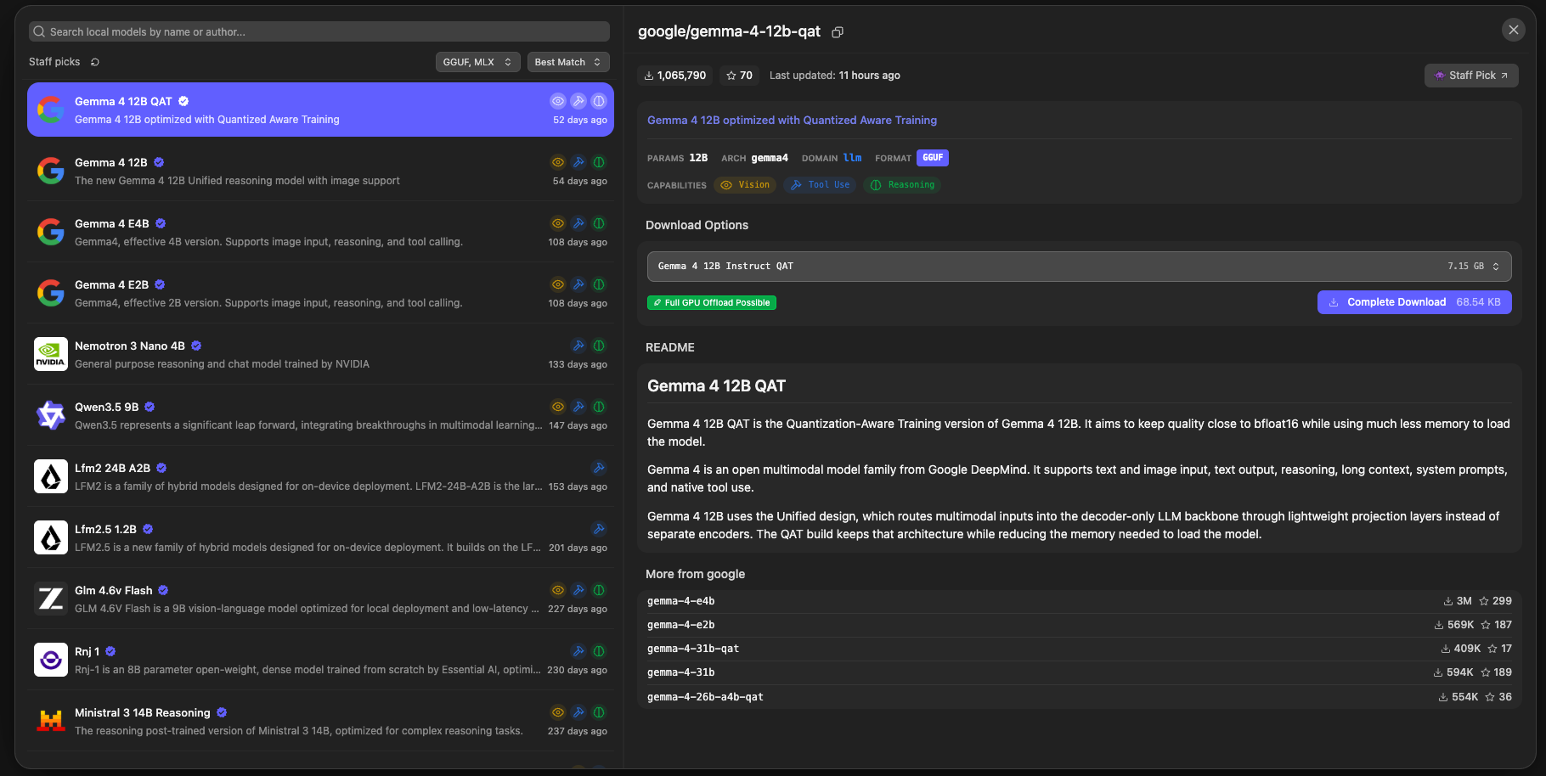Click the reasoning icon on the Rnj 1 row
The width and height of the screenshot is (1546, 776).
(x=599, y=651)
